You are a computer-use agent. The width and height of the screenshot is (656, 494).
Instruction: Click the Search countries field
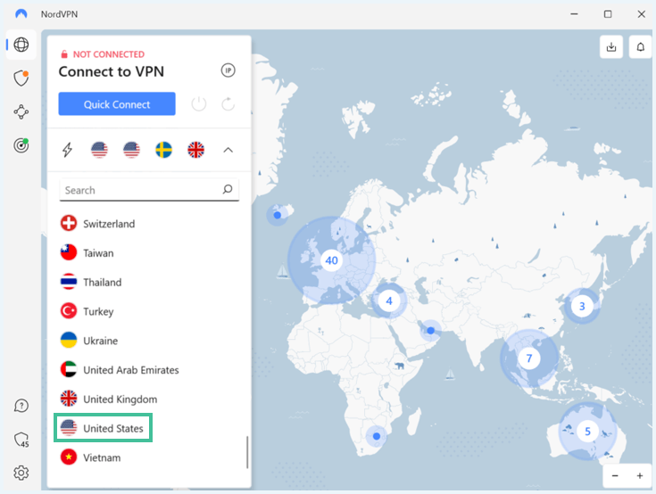[149, 190]
